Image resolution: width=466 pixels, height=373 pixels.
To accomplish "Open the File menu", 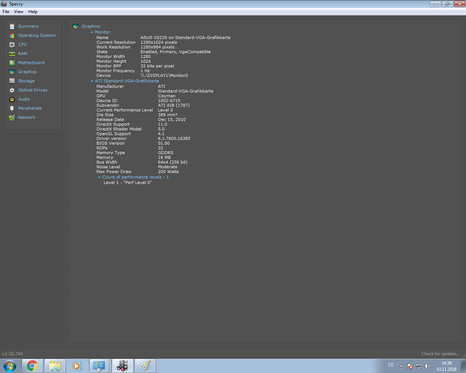I will click(6, 12).
